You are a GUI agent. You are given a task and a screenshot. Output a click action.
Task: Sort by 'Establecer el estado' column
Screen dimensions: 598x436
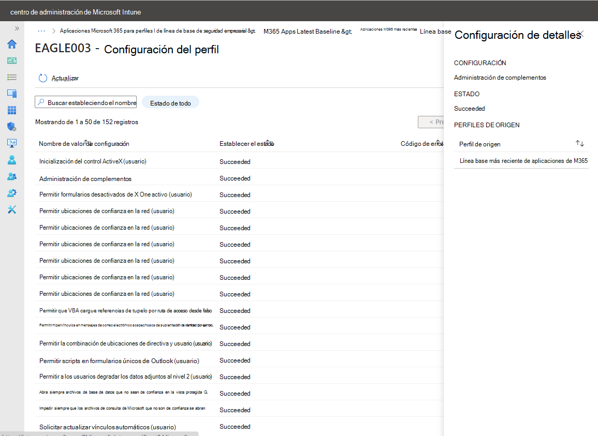pos(246,144)
